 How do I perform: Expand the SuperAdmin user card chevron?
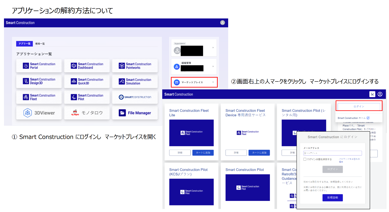tap(213, 48)
